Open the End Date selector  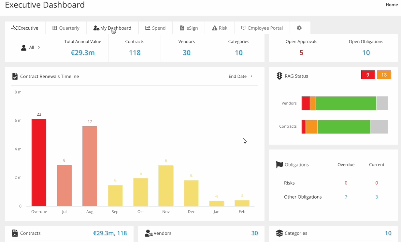click(x=240, y=77)
